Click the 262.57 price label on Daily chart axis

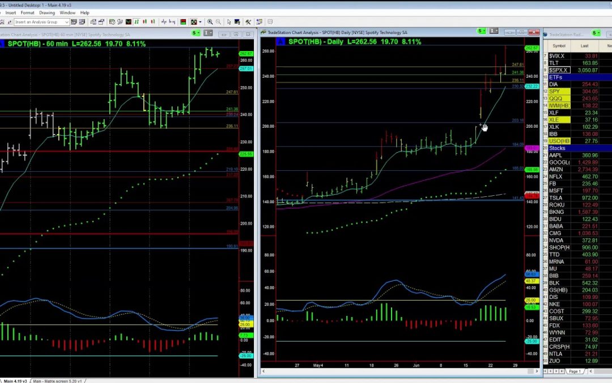click(532, 48)
